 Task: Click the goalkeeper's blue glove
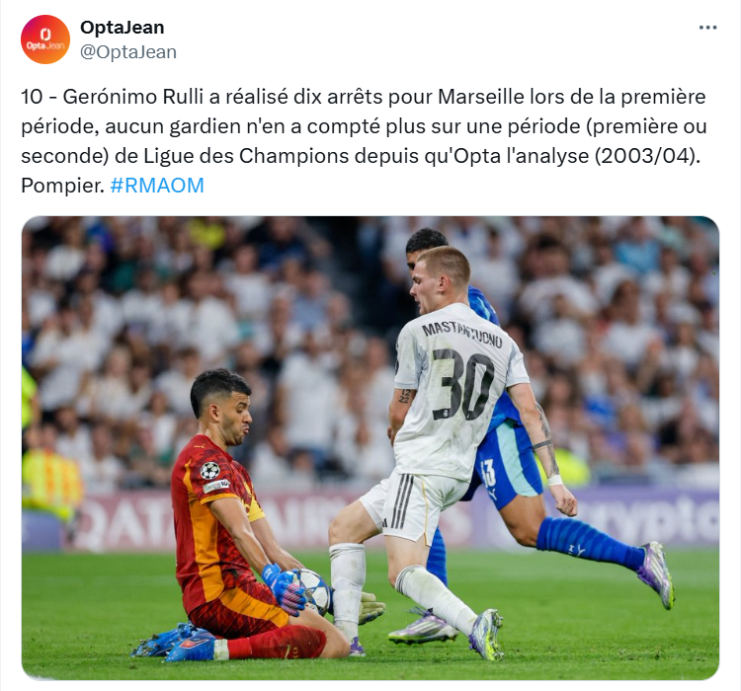[x=285, y=589]
